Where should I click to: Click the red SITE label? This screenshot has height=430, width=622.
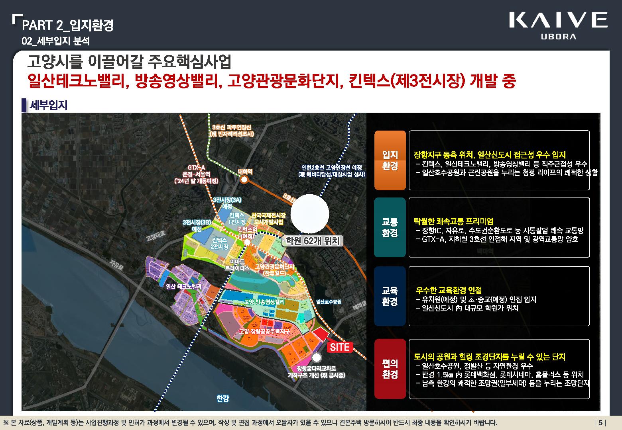pos(340,347)
